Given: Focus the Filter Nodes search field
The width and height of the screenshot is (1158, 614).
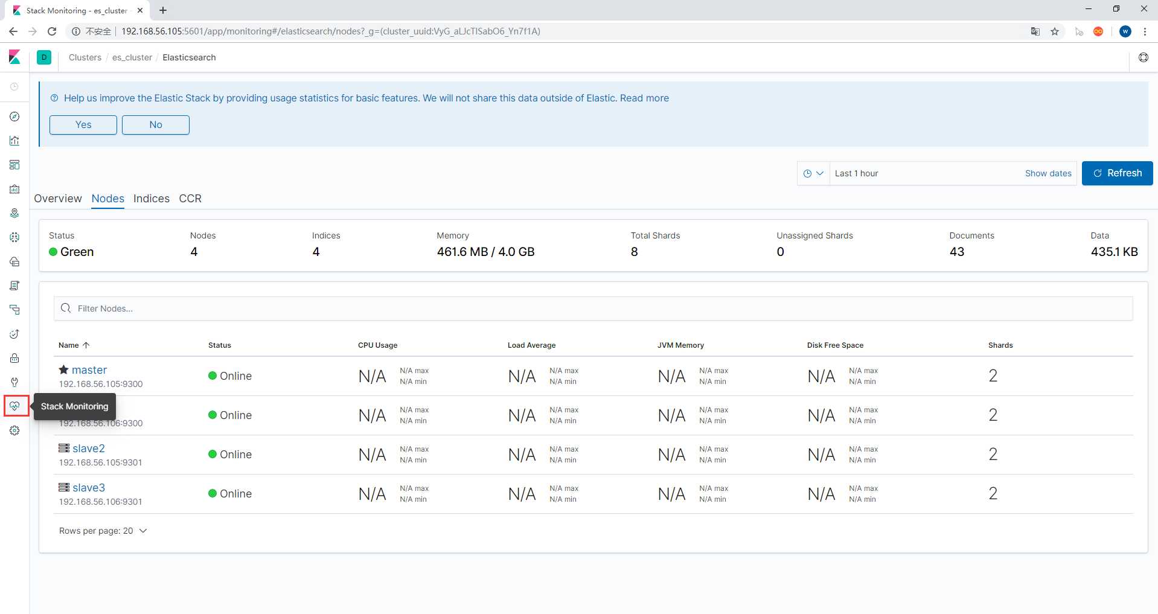Looking at the screenshot, I should point(593,309).
